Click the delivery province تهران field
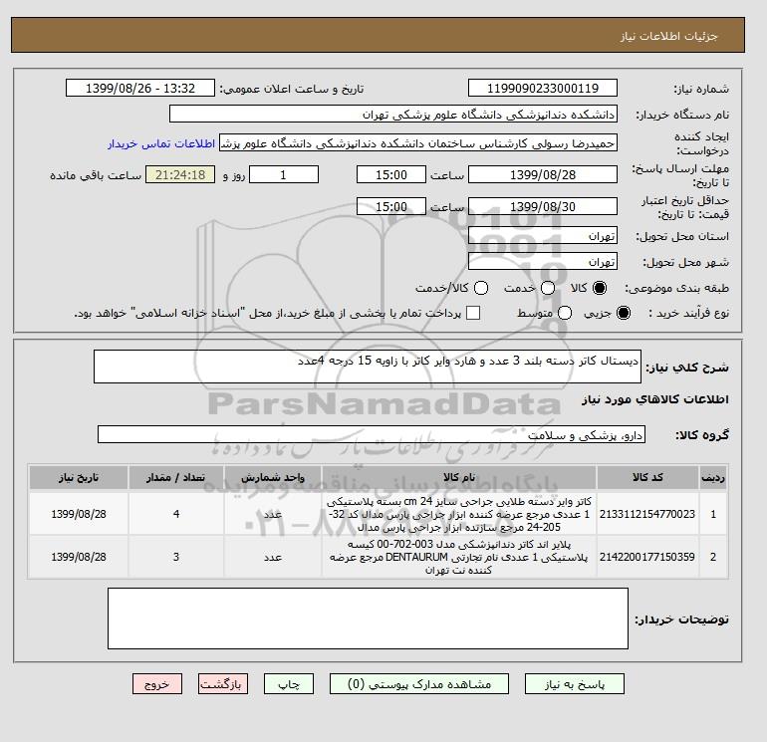This screenshot has width=767, height=742. 543,236
